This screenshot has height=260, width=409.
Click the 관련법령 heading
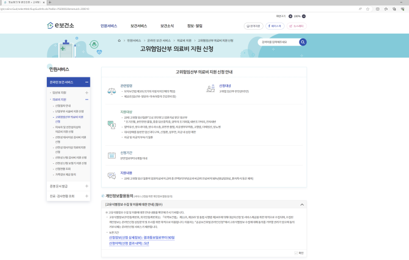click(x=126, y=86)
